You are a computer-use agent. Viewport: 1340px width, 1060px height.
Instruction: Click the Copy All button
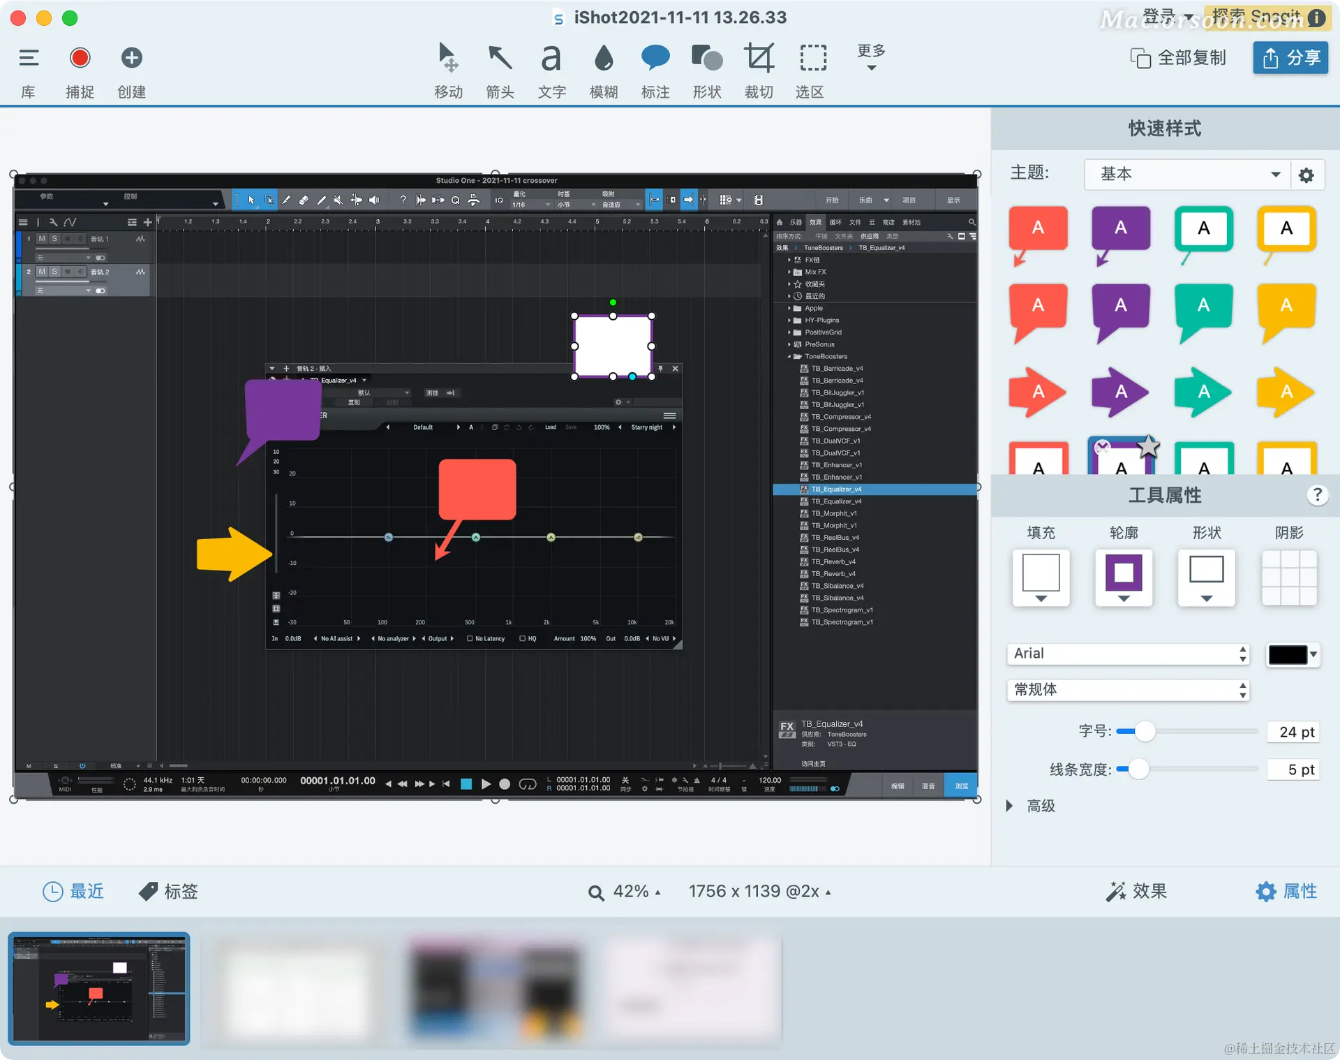click(1178, 58)
